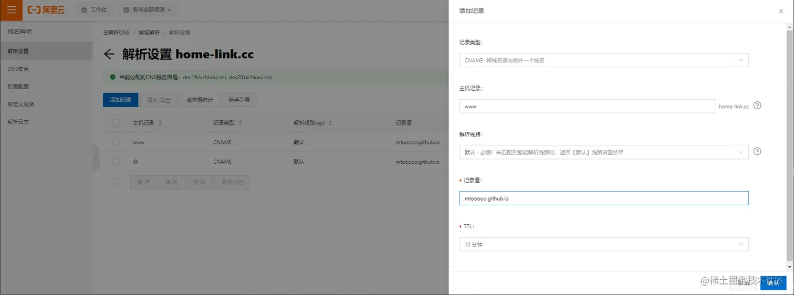Click the Alibaba Cloud logo

pyautogui.click(x=46, y=10)
